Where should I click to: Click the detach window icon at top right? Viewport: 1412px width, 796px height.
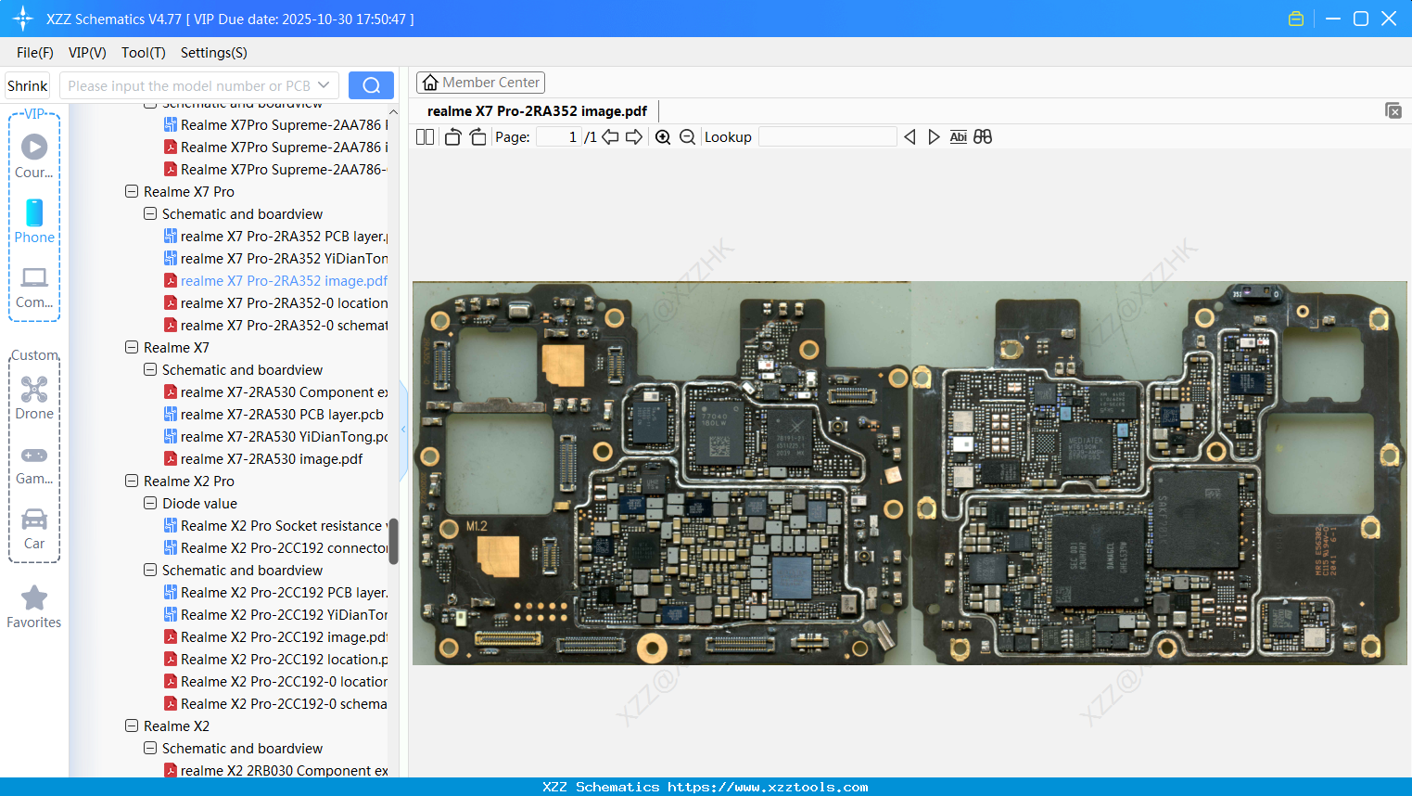1393,110
